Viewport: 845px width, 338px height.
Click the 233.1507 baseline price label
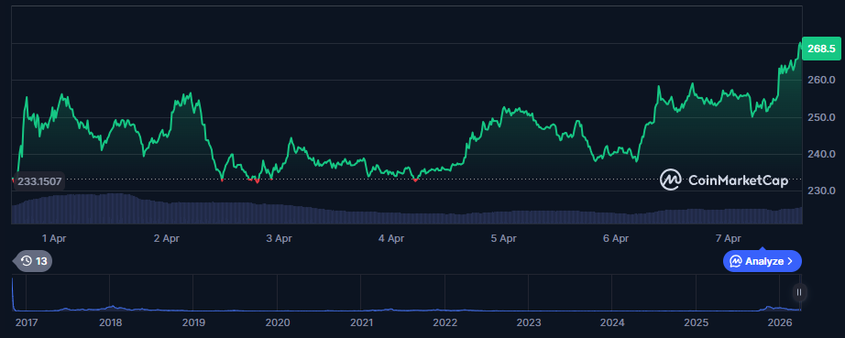(x=38, y=181)
